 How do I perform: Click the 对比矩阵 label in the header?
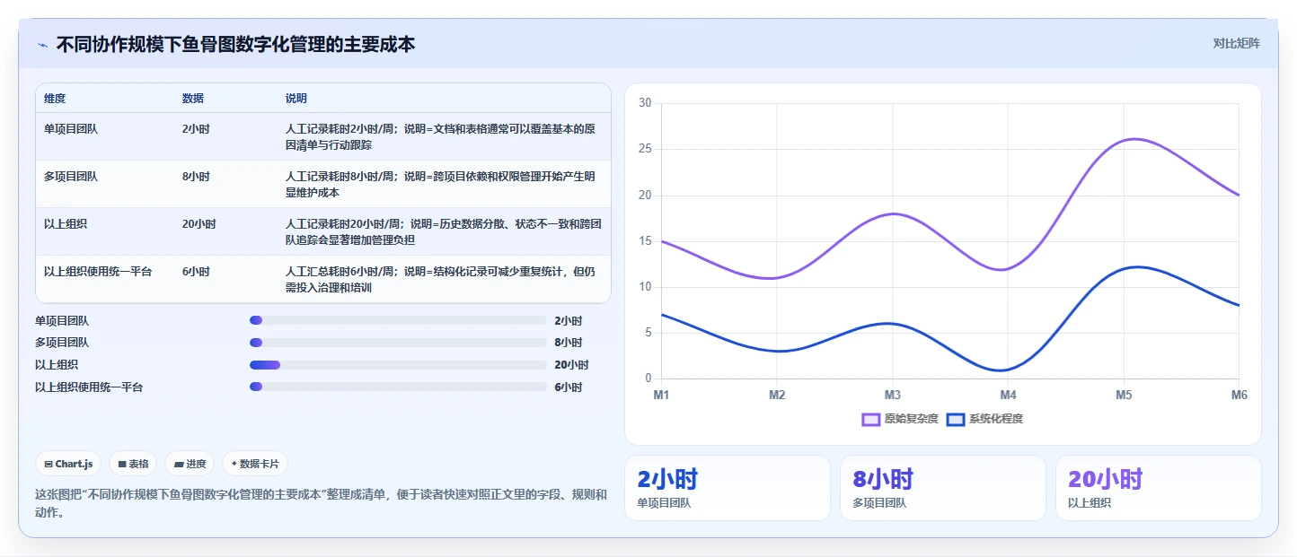click(x=1236, y=43)
